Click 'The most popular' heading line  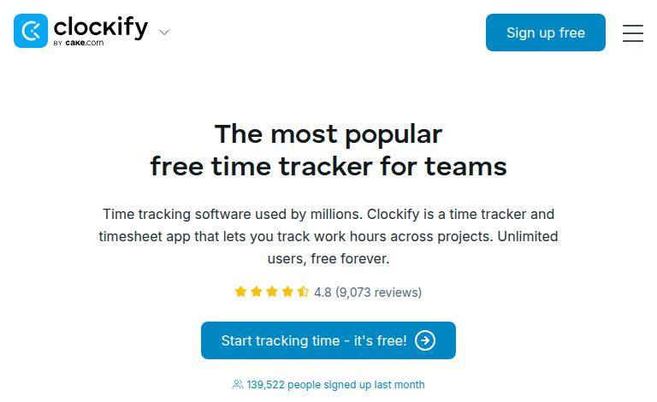tap(328, 134)
